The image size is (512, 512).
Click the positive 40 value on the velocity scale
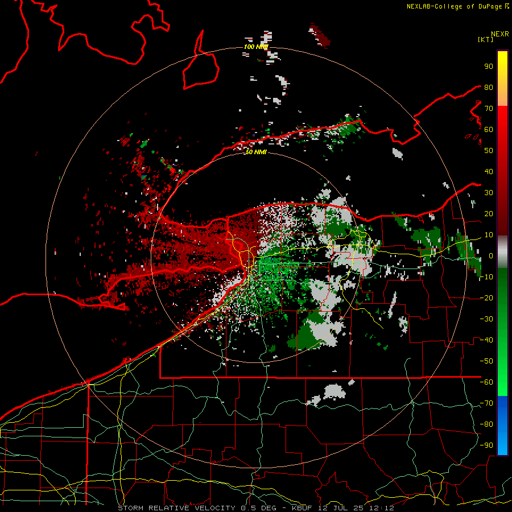[x=489, y=171]
